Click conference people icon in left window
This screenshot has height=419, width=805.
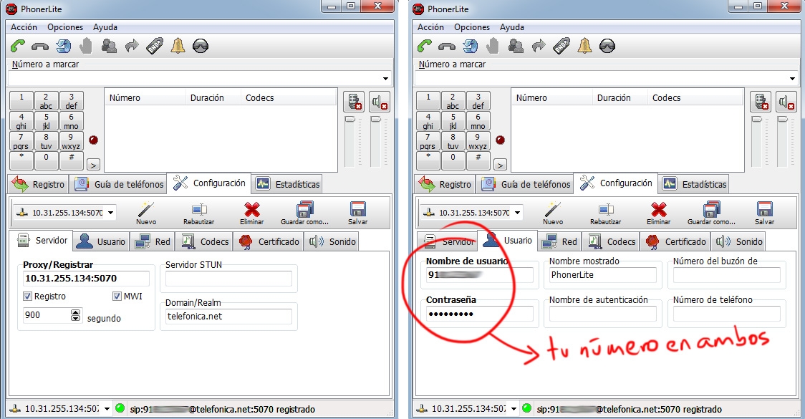(x=109, y=47)
